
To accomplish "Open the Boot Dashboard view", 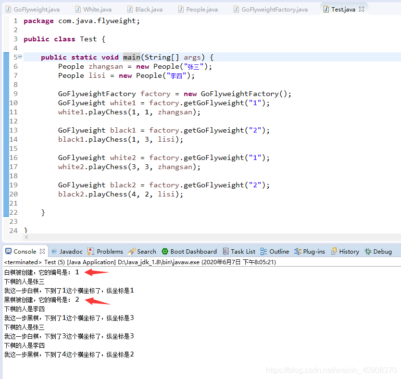I will click(x=189, y=251).
